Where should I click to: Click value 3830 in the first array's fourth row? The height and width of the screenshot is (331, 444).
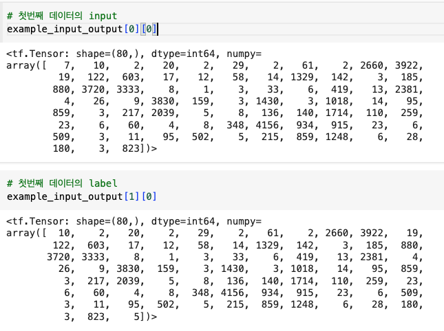coord(163,101)
